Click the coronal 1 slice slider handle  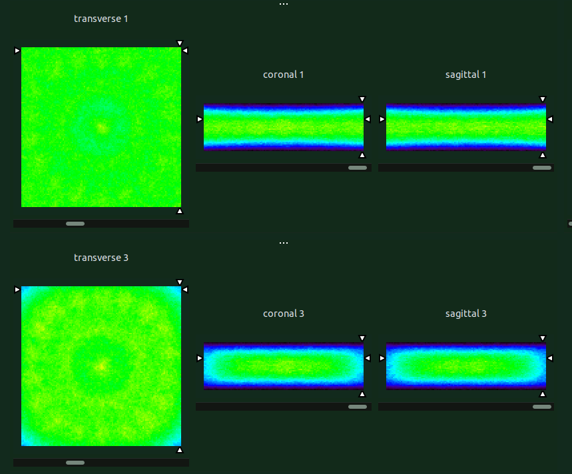tap(358, 168)
